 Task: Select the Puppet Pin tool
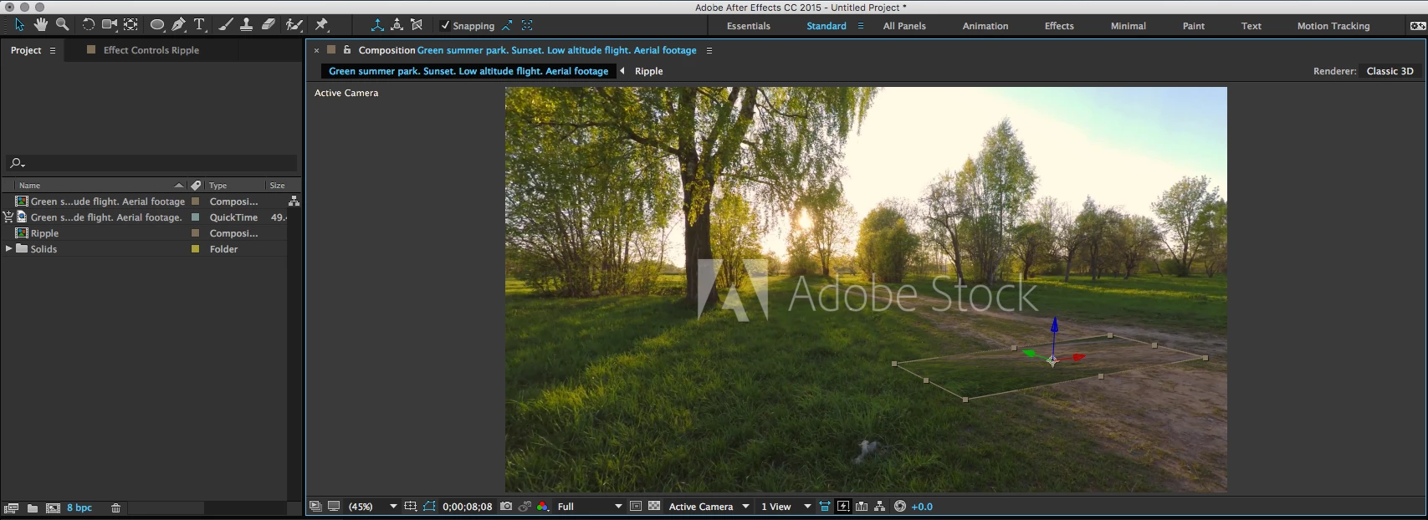pos(321,25)
